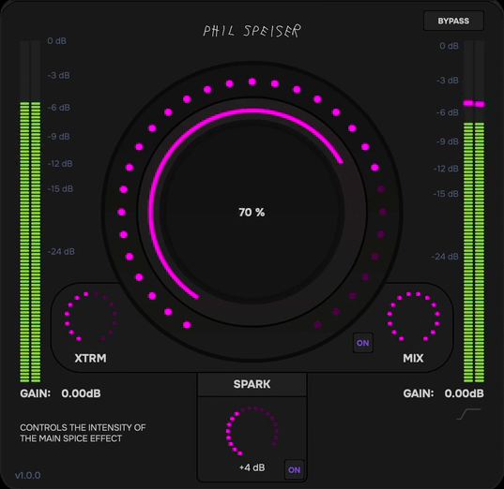Click the right GAIN 0.00dB value
504x489 pixels.
pyautogui.click(x=465, y=393)
